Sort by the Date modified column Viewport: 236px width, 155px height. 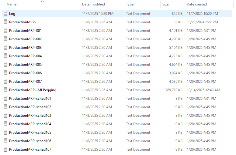[93, 4]
